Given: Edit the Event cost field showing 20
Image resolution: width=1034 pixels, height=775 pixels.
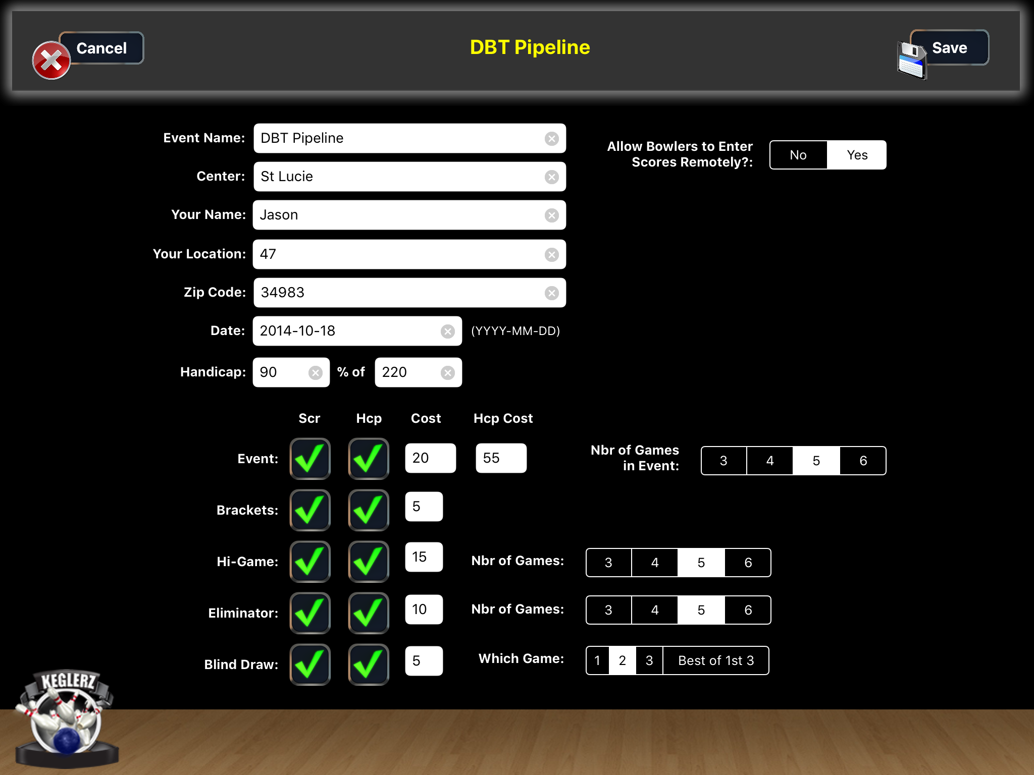Looking at the screenshot, I should click(x=430, y=458).
